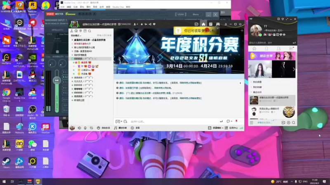The height and width of the screenshot is (185, 330).
Task: Click the user profile icon above channel list
Action: [72, 31]
